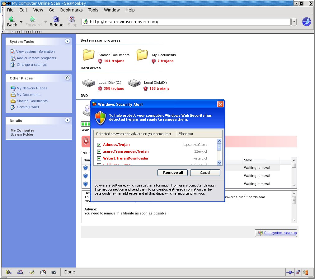Uncheck the Wstart.TrojanDownloader checkbox
315x279 pixels.
click(x=99, y=158)
